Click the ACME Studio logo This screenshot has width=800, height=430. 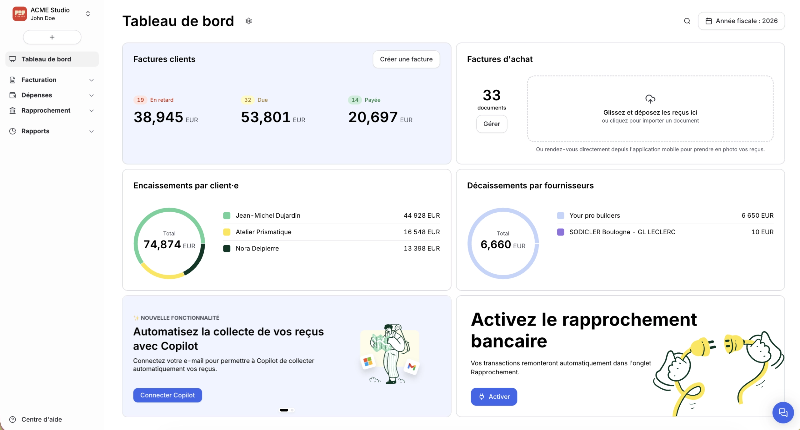pos(19,13)
